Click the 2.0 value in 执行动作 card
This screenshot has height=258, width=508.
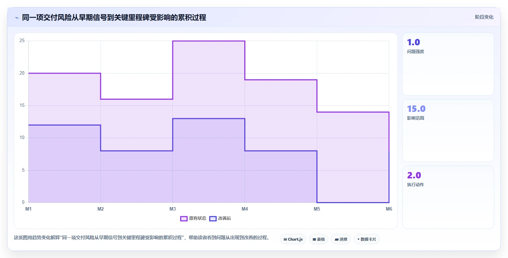[x=414, y=176]
